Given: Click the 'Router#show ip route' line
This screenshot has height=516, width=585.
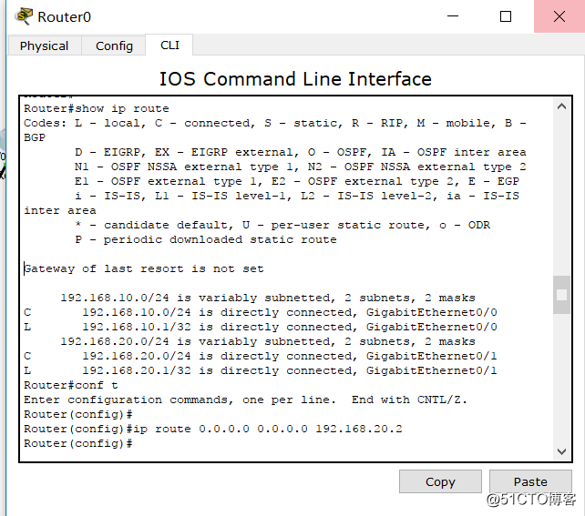Looking at the screenshot, I should [97, 108].
